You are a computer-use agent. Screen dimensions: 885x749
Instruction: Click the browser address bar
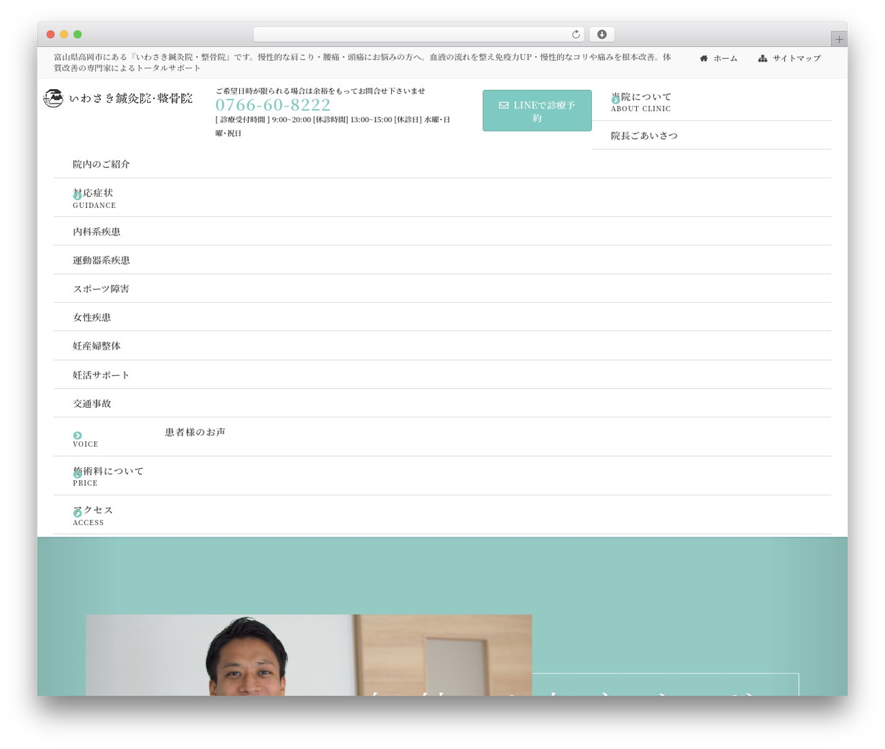coord(418,35)
